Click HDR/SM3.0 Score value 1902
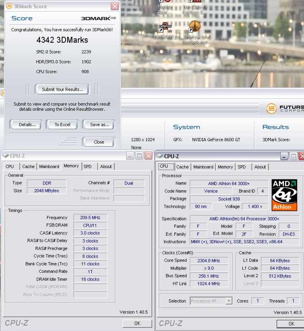This screenshot has height=331, width=304. tap(86, 62)
